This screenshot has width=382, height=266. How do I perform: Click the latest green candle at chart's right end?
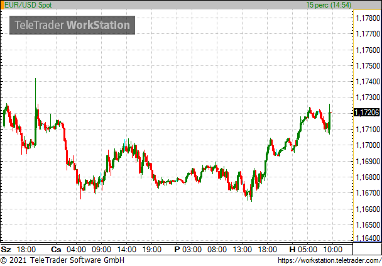330,120
